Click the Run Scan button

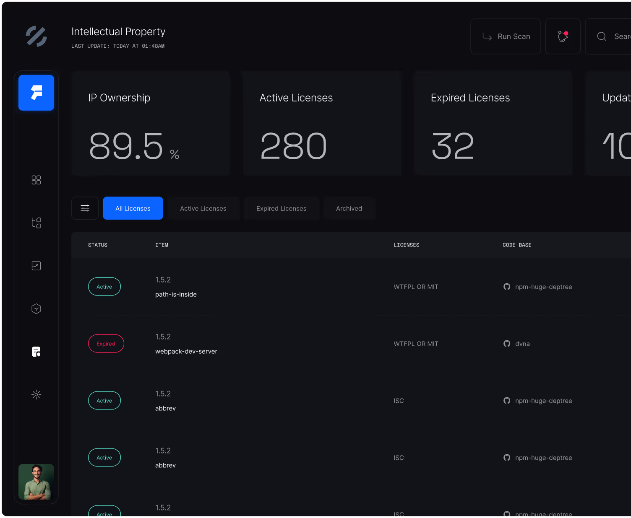click(x=506, y=36)
